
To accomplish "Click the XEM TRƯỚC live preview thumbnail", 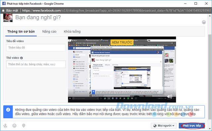I will click(x=122, y=70).
